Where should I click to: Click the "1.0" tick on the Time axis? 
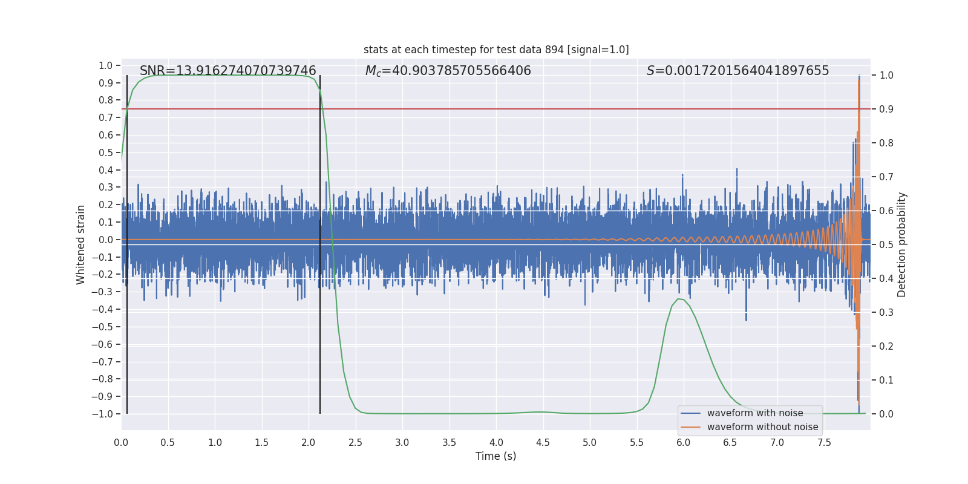(x=215, y=442)
